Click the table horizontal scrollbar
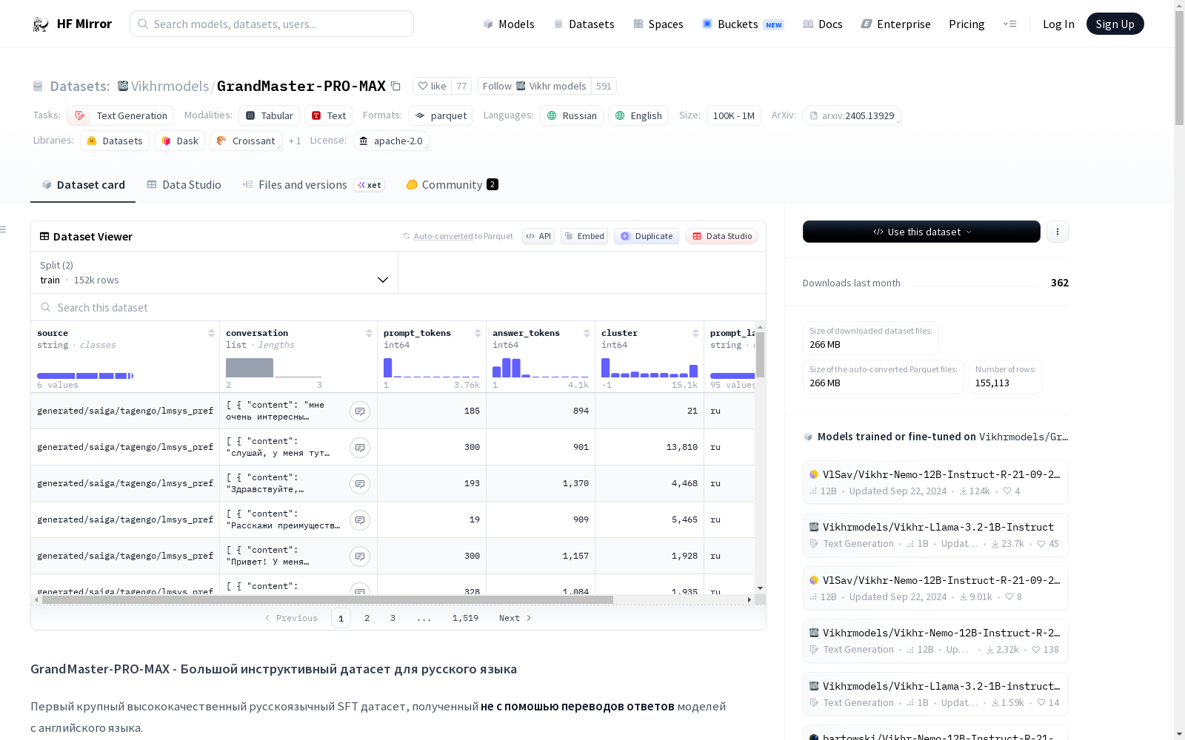Viewport: 1185px width, 740px height. click(327, 599)
